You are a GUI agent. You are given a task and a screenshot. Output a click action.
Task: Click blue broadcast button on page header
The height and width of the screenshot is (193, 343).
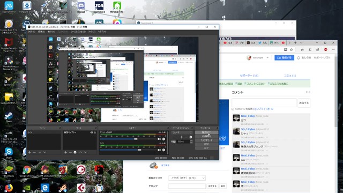click(x=284, y=58)
